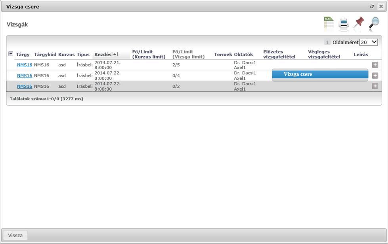388x244 pixels.
Task: Export the exam list to Excel
Action: click(329, 24)
